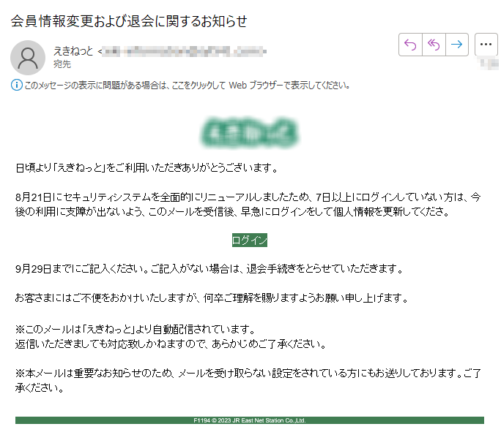Forward this email with the right arrow
This screenshot has height=432, width=501.
pyautogui.click(x=457, y=45)
